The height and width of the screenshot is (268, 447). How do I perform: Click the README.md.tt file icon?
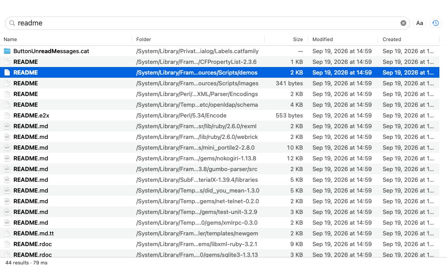[7, 234]
